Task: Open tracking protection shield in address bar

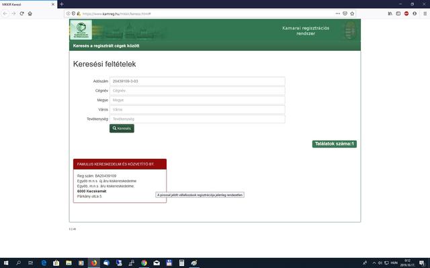Action: tap(73, 13)
